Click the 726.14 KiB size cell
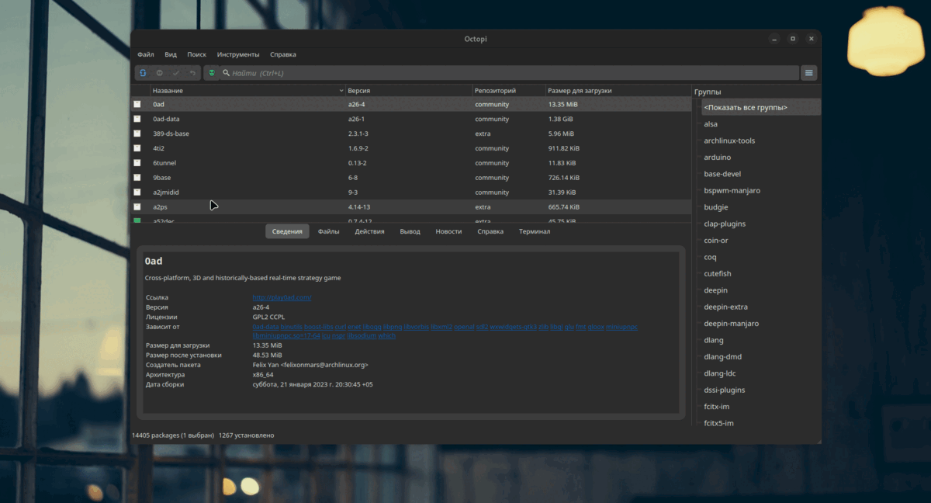The width and height of the screenshot is (931, 503). (x=562, y=178)
